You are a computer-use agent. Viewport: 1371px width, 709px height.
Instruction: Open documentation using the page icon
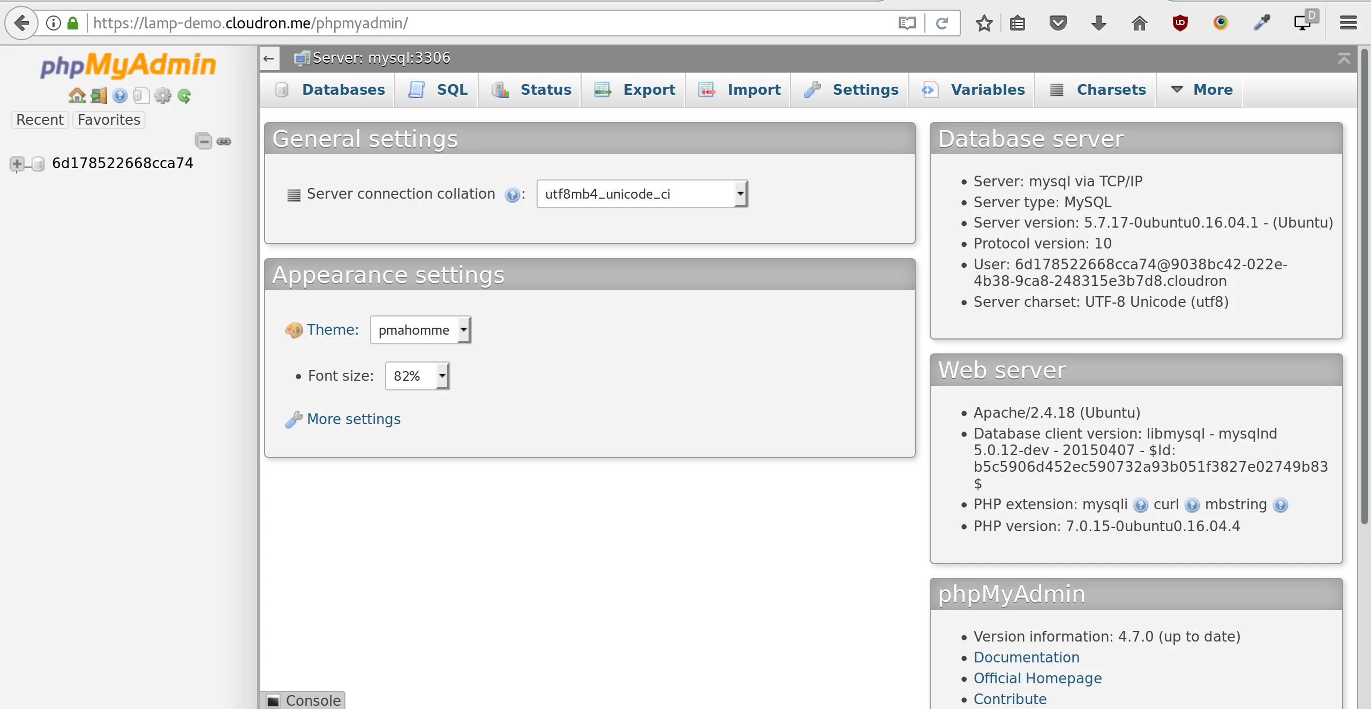click(141, 95)
